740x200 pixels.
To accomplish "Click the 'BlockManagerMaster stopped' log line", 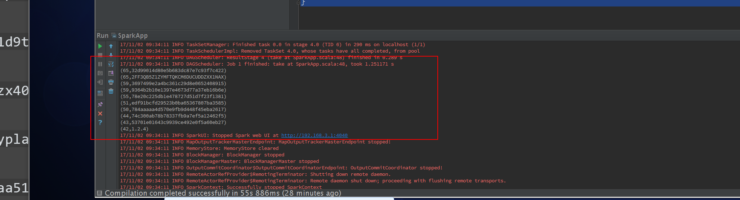I will [219, 161].
